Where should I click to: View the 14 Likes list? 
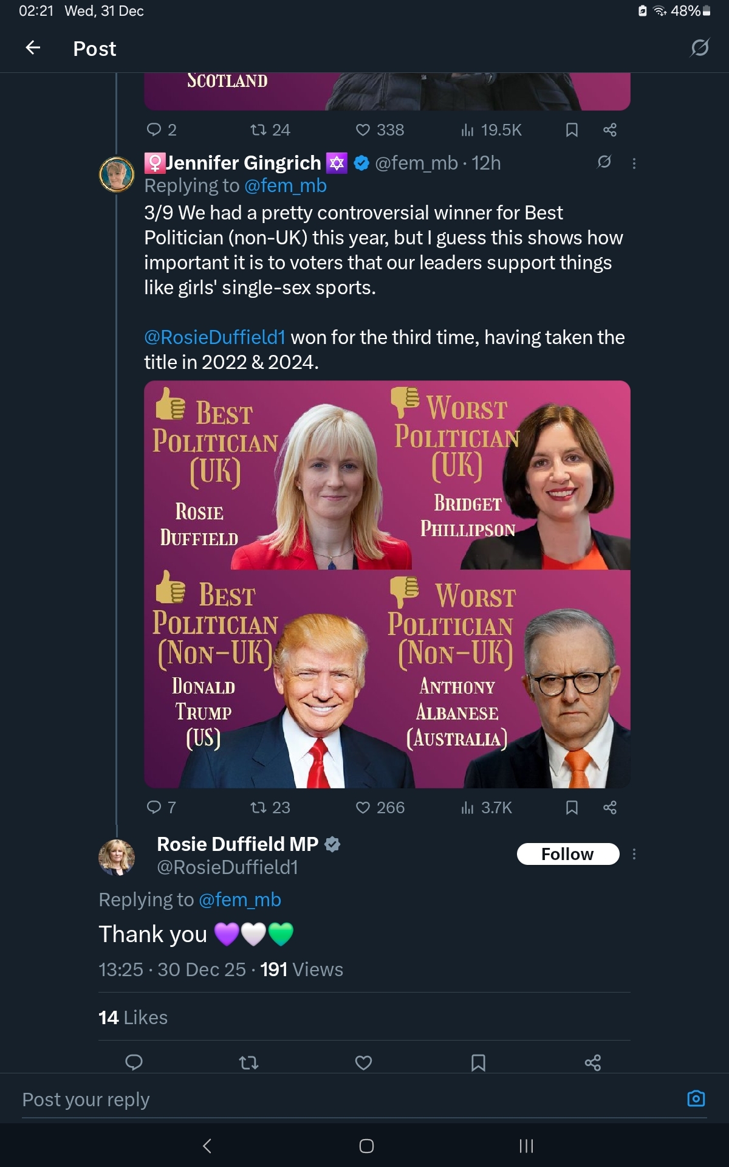point(133,1017)
